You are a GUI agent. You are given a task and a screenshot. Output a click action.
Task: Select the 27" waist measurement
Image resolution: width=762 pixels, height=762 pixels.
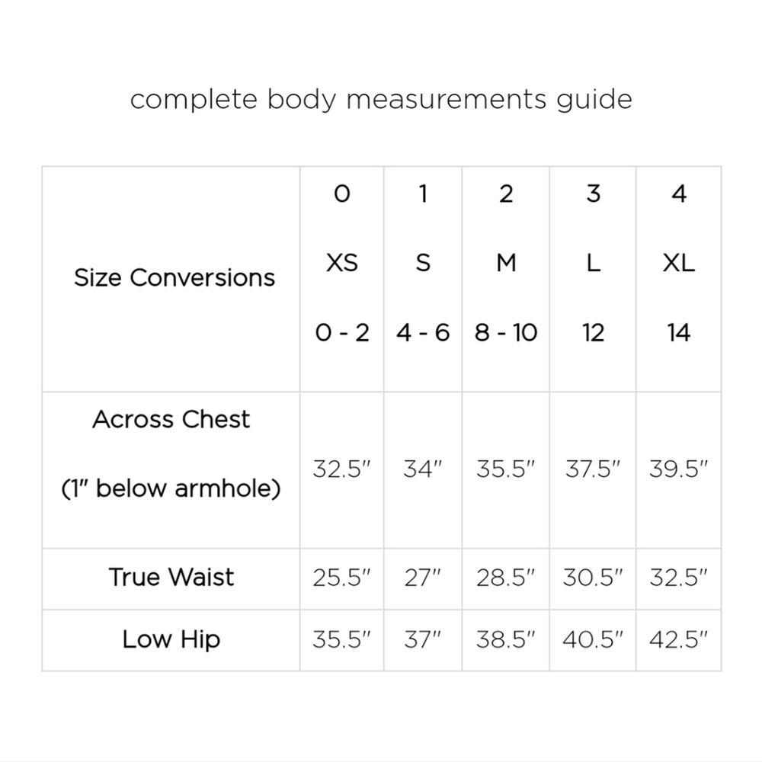click(423, 578)
